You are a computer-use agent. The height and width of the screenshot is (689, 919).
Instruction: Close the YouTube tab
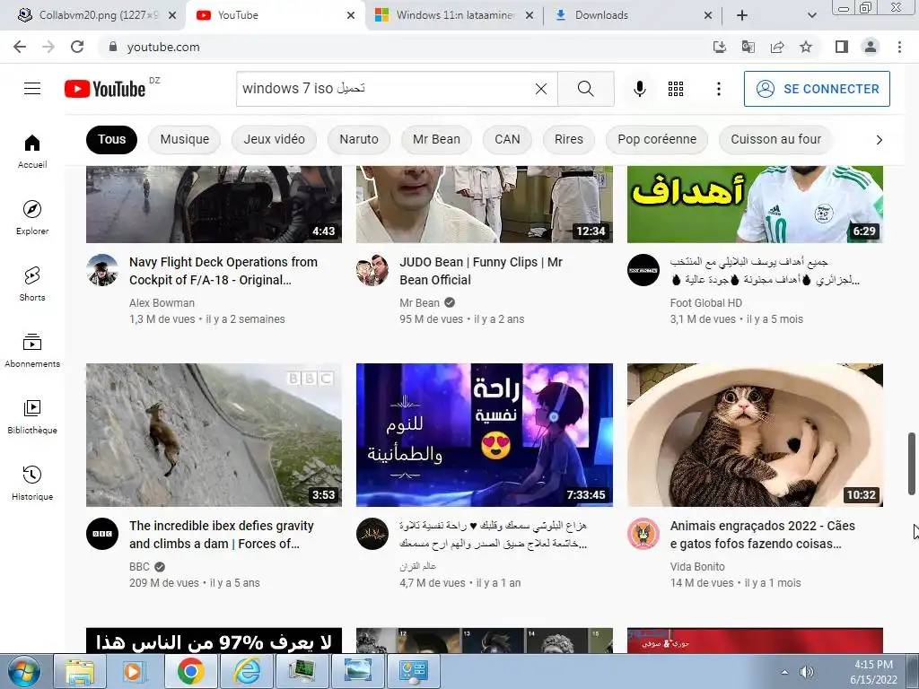(x=351, y=15)
